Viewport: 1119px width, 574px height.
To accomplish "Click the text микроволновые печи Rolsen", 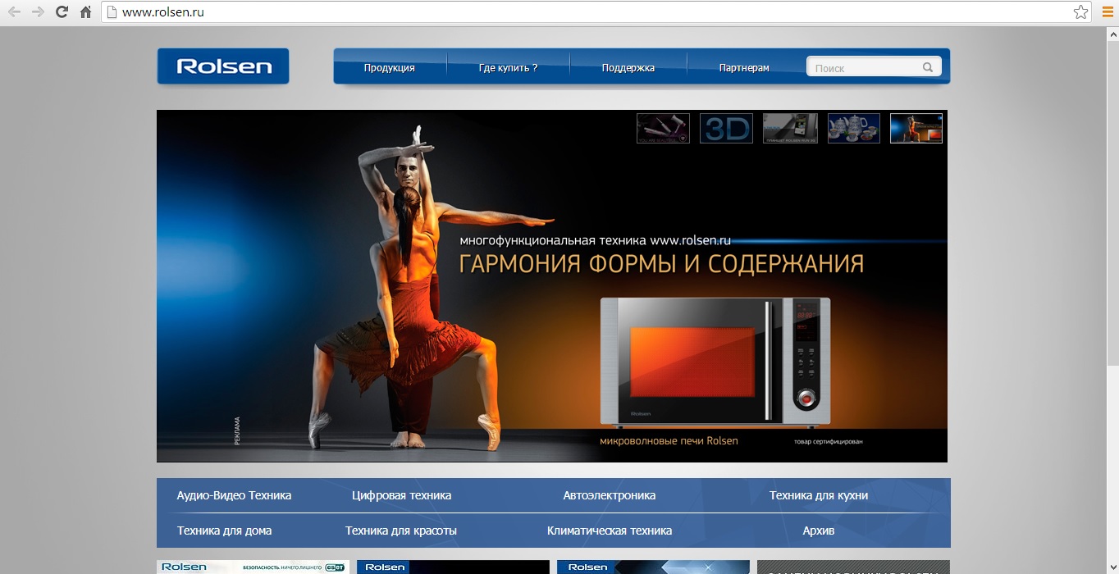I will pyautogui.click(x=669, y=441).
